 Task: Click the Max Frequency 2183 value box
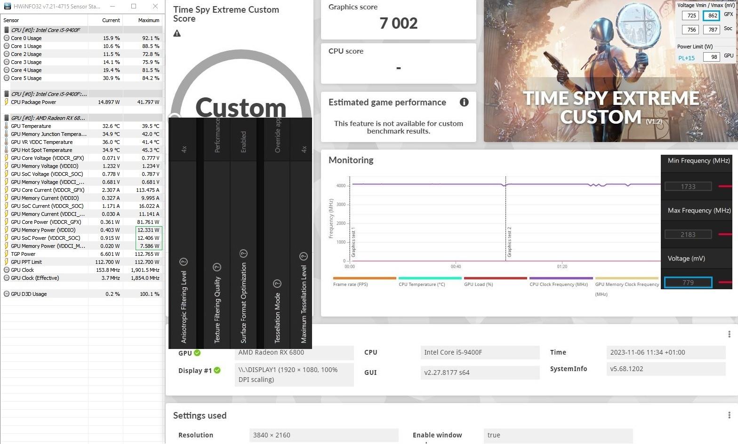coord(688,234)
